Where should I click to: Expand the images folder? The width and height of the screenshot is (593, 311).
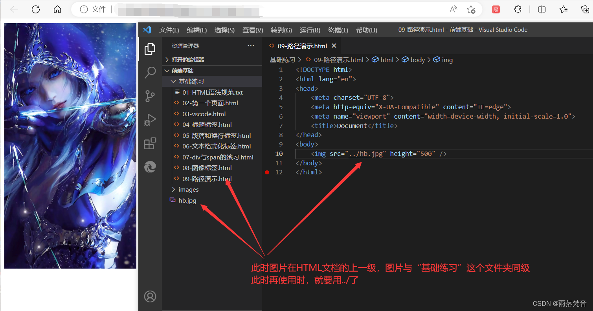tap(212, 190)
